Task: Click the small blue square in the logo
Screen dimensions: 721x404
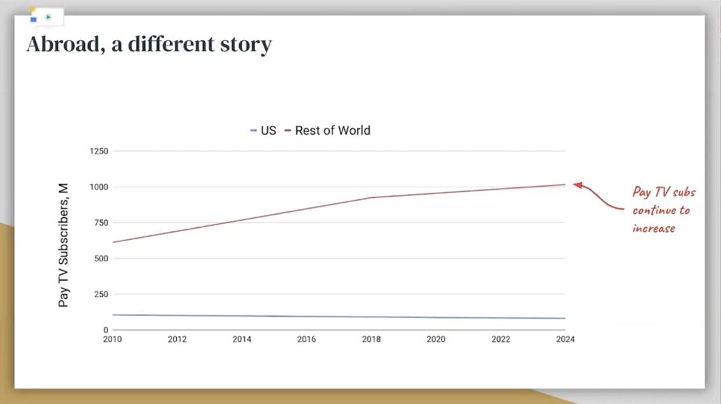Action: [x=33, y=19]
